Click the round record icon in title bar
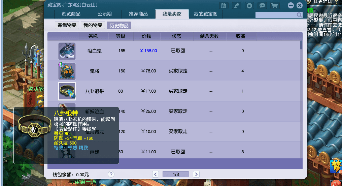 tap(249, 6)
